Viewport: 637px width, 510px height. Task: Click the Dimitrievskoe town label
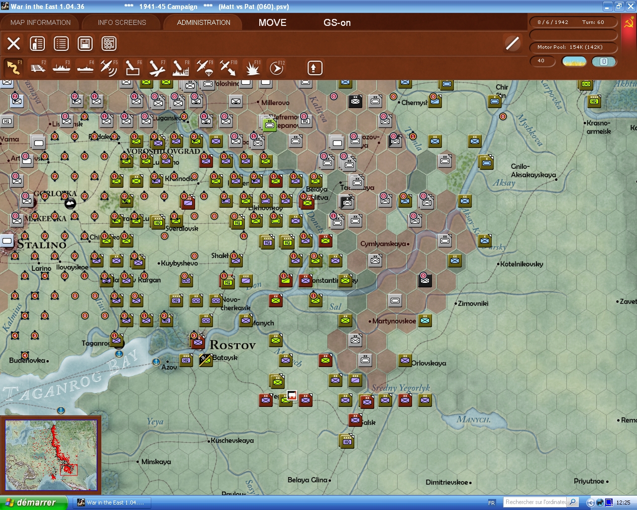447,482
